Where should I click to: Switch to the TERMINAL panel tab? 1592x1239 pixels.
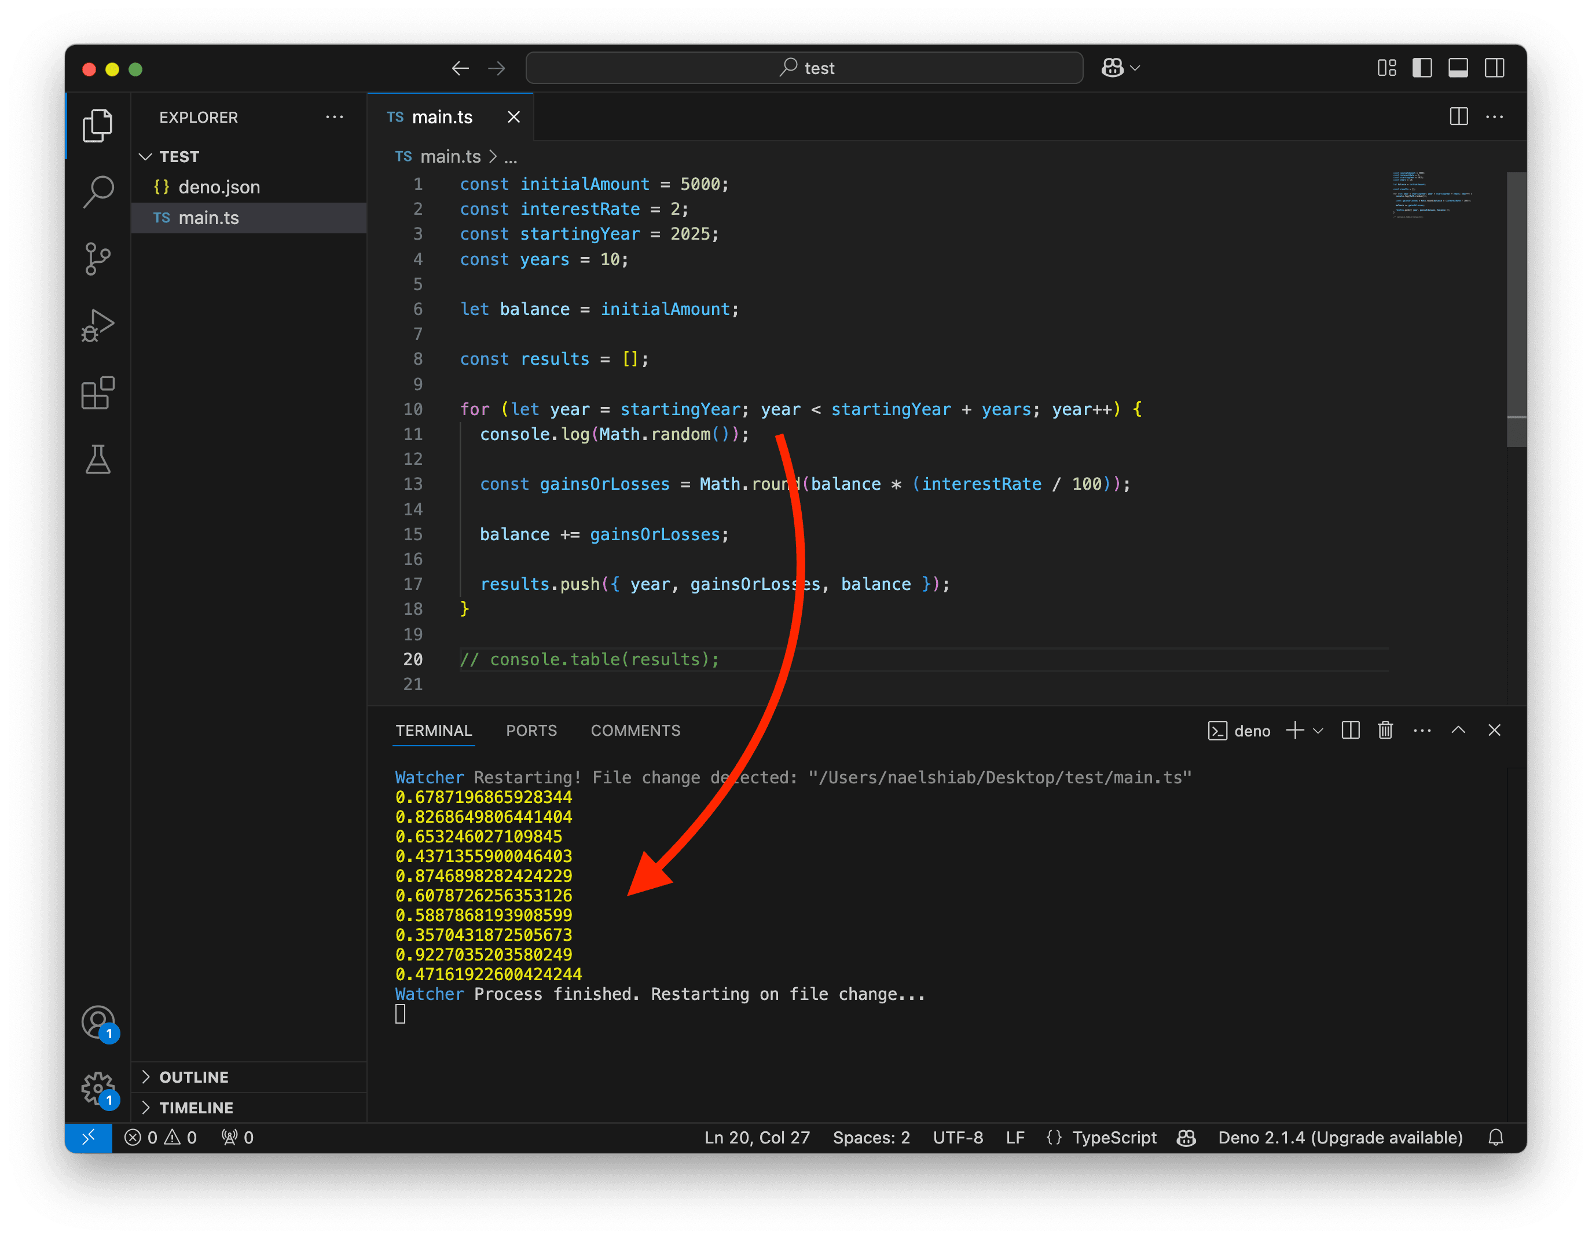point(434,730)
